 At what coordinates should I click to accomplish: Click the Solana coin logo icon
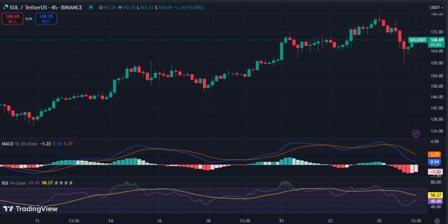click(x=5, y=7)
